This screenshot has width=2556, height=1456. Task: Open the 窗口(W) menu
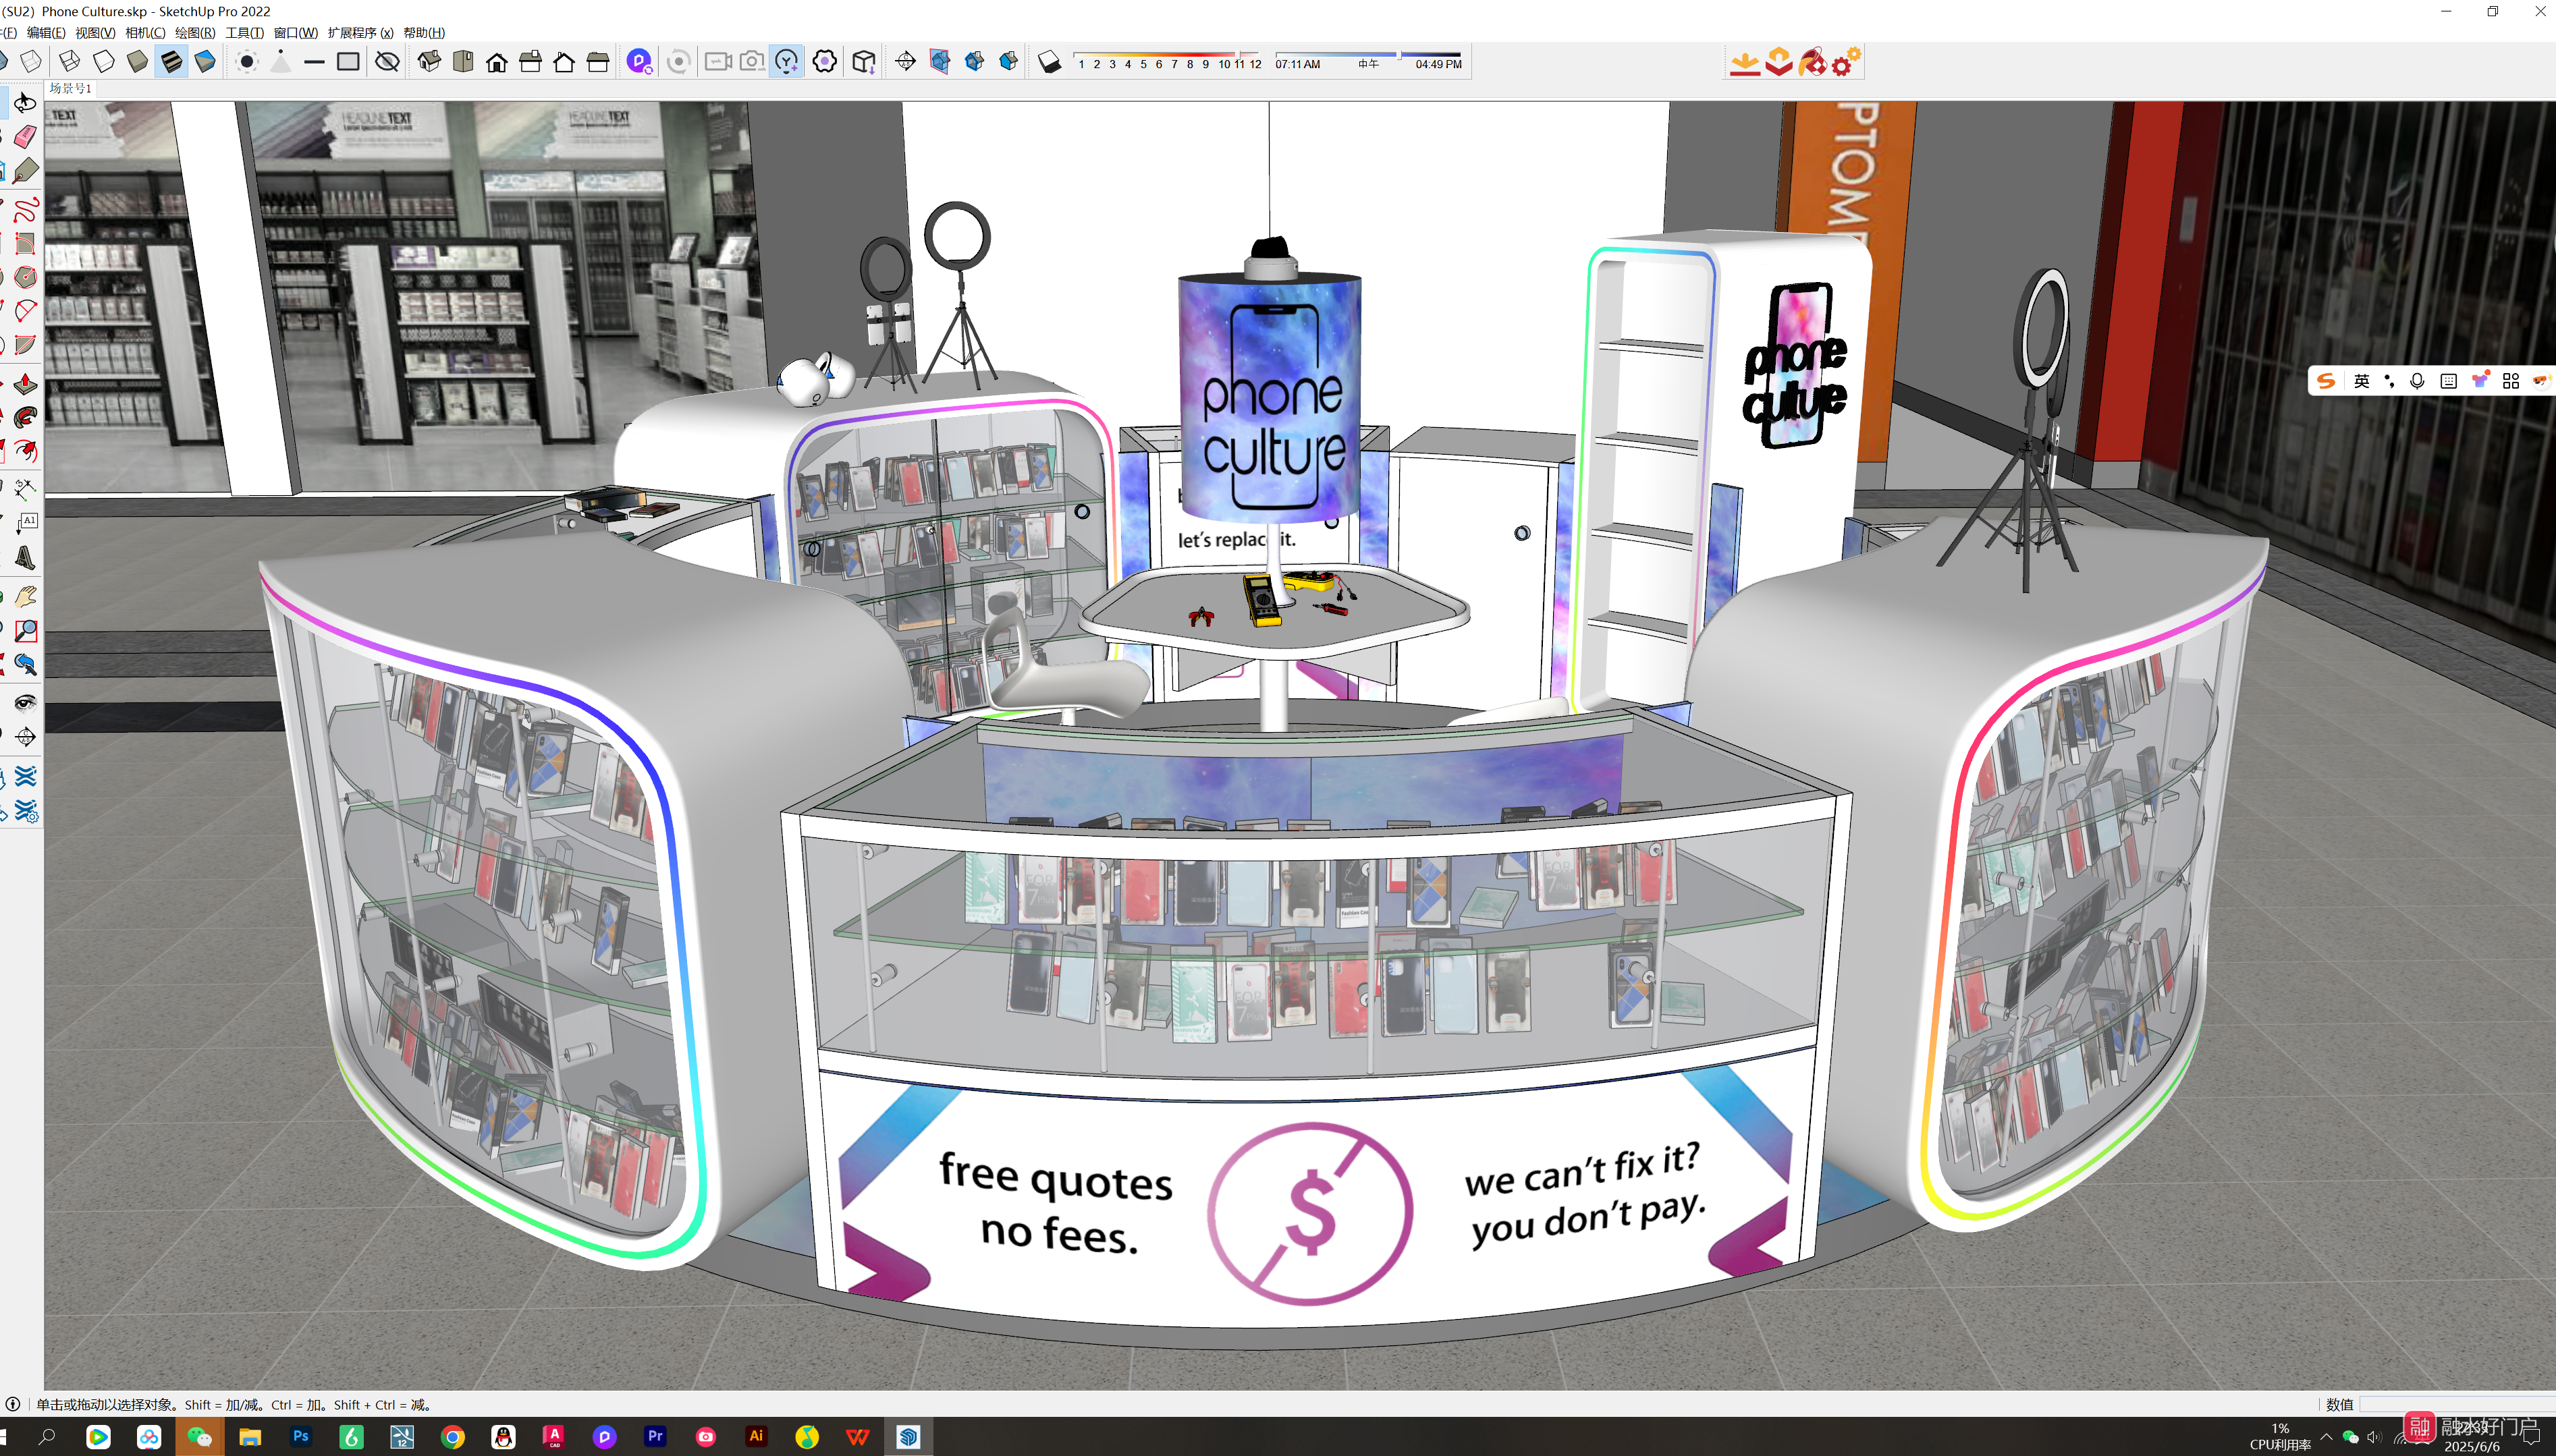[295, 33]
